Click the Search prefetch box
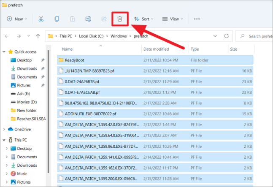The width and height of the screenshot is (273, 187). [255, 36]
